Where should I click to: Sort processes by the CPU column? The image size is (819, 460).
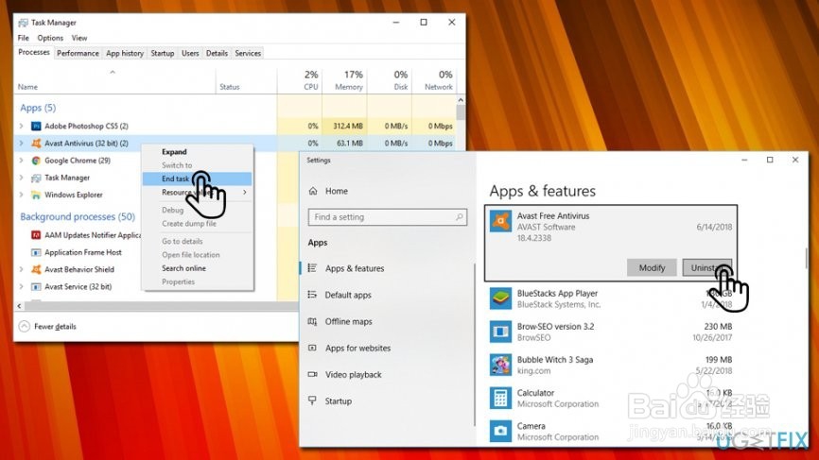click(x=299, y=80)
